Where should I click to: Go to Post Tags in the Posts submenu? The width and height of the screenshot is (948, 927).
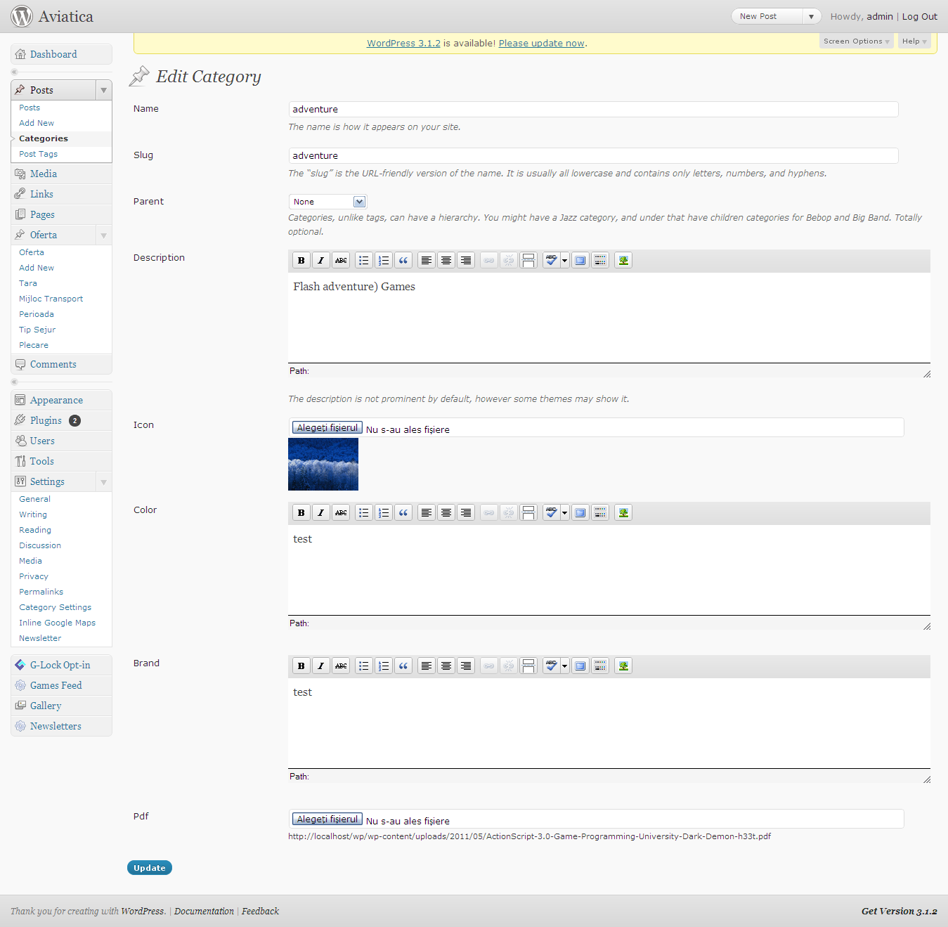[39, 155]
